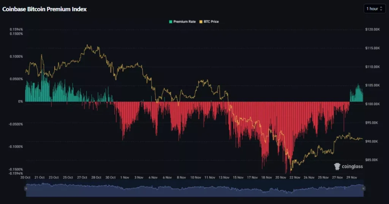
Task: Click the "0%" baseline label on left axis
Action: [20, 101]
